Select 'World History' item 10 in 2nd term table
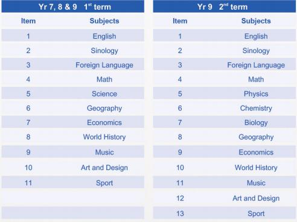The height and width of the screenshot is (222, 297). coord(256,168)
